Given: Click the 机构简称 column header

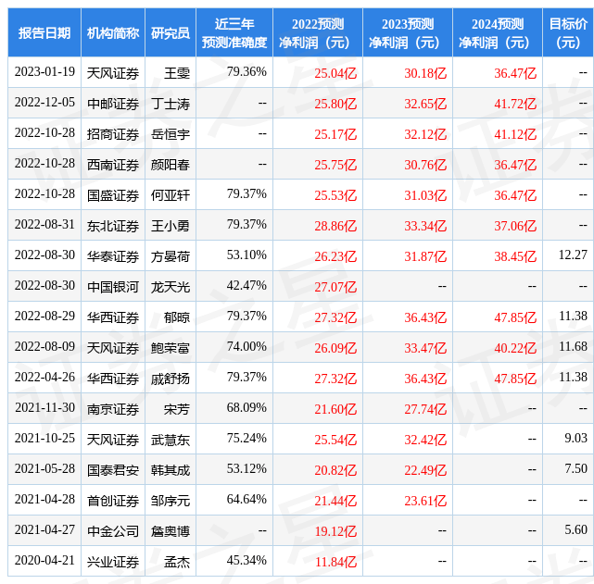Looking at the screenshot, I should [113, 33].
